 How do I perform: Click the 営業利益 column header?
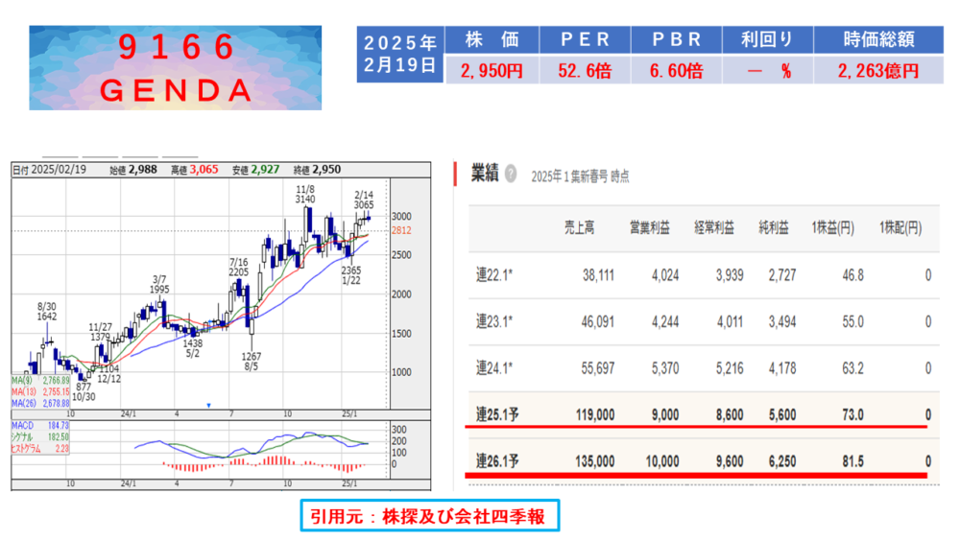click(650, 228)
